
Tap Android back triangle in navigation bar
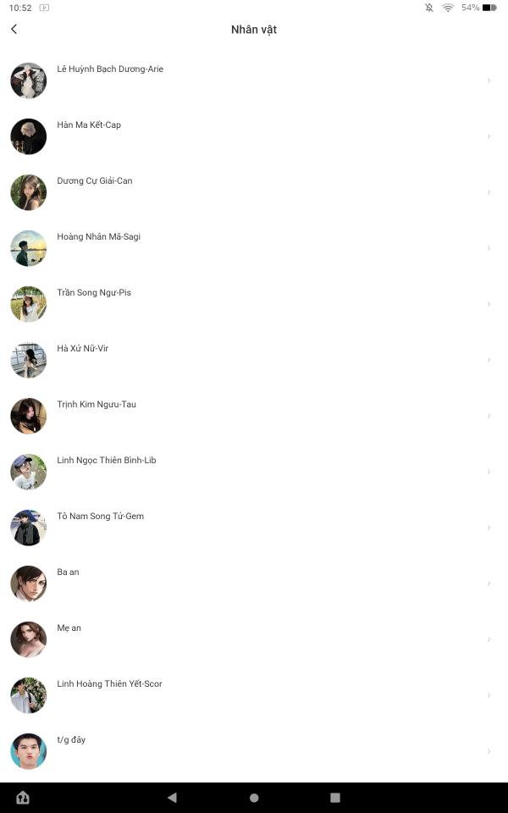click(x=172, y=798)
